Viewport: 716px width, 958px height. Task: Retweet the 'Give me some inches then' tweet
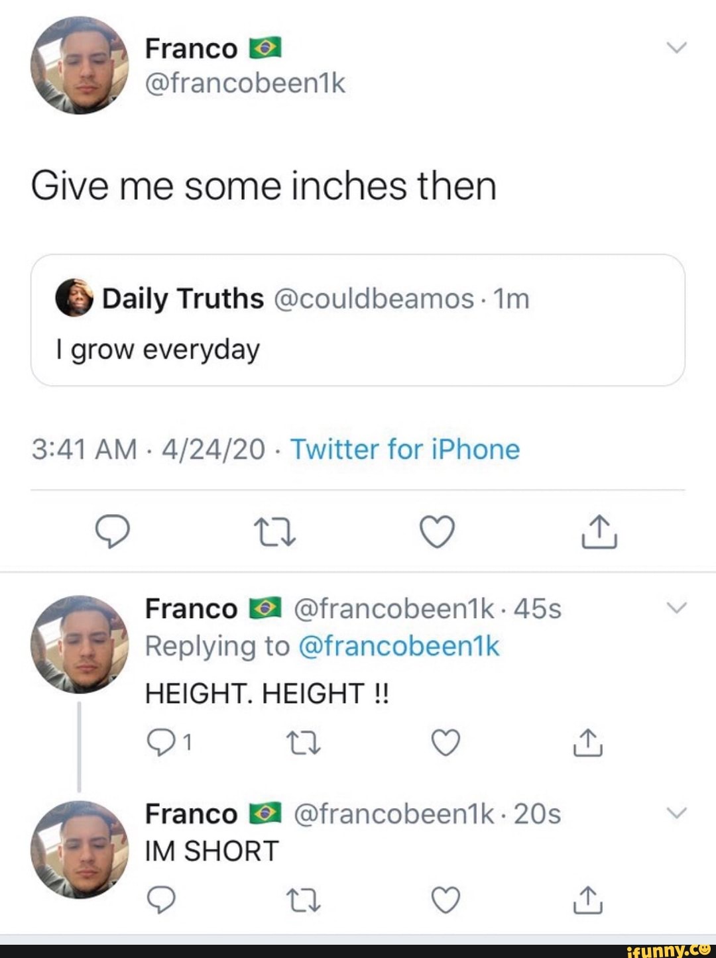click(x=274, y=530)
